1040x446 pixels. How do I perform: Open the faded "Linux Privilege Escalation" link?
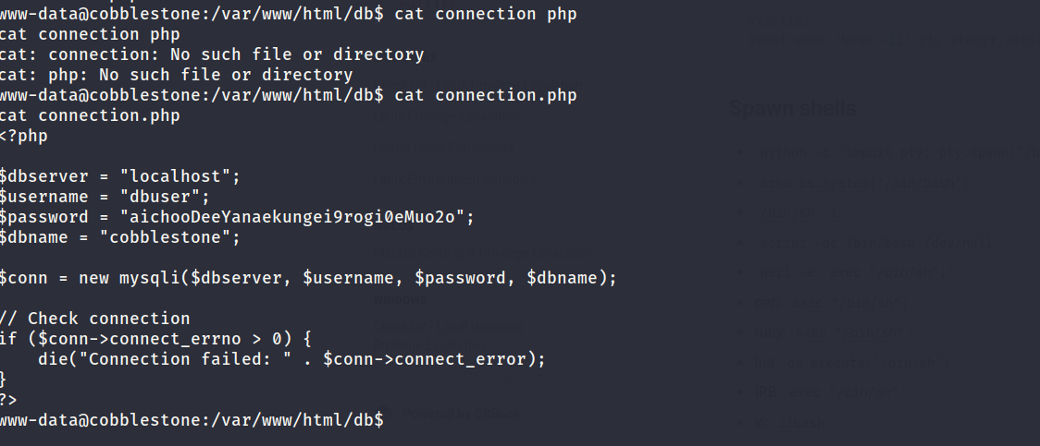pos(446,116)
